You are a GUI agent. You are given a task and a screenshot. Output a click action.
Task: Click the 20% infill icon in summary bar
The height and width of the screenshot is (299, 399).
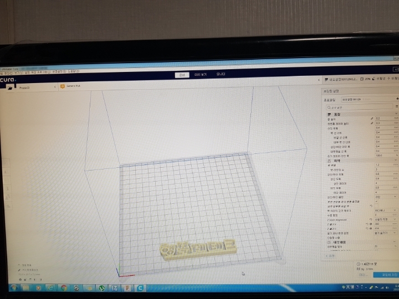362,79
